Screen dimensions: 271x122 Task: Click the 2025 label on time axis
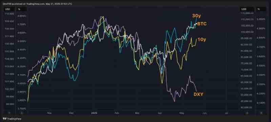tap(94, 113)
